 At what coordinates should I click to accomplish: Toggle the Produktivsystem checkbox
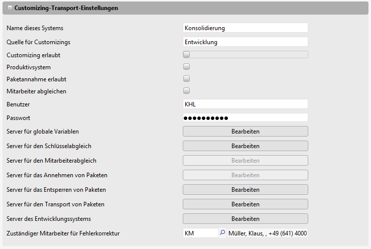[186, 67]
